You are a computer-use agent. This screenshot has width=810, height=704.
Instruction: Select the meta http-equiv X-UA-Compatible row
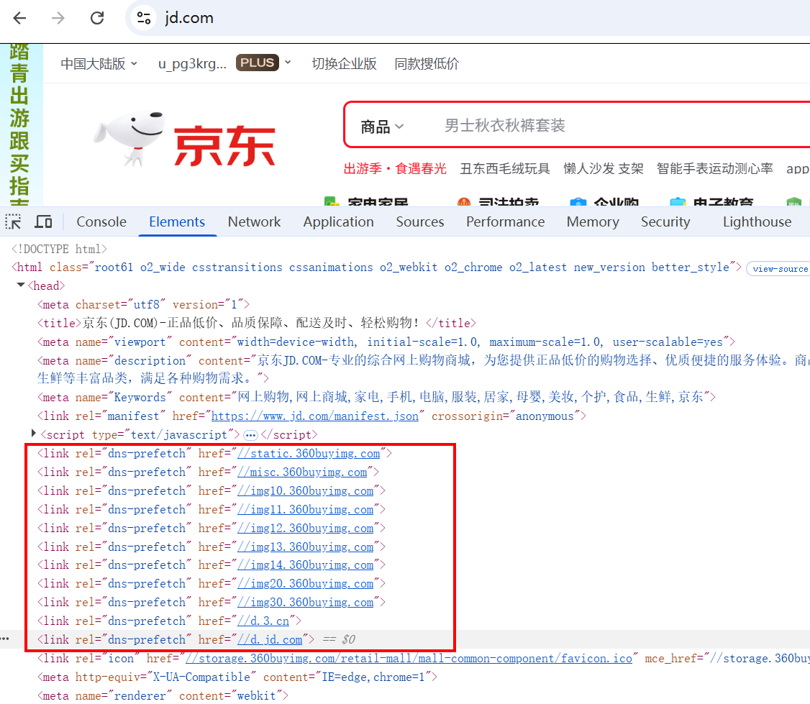click(237, 677)
